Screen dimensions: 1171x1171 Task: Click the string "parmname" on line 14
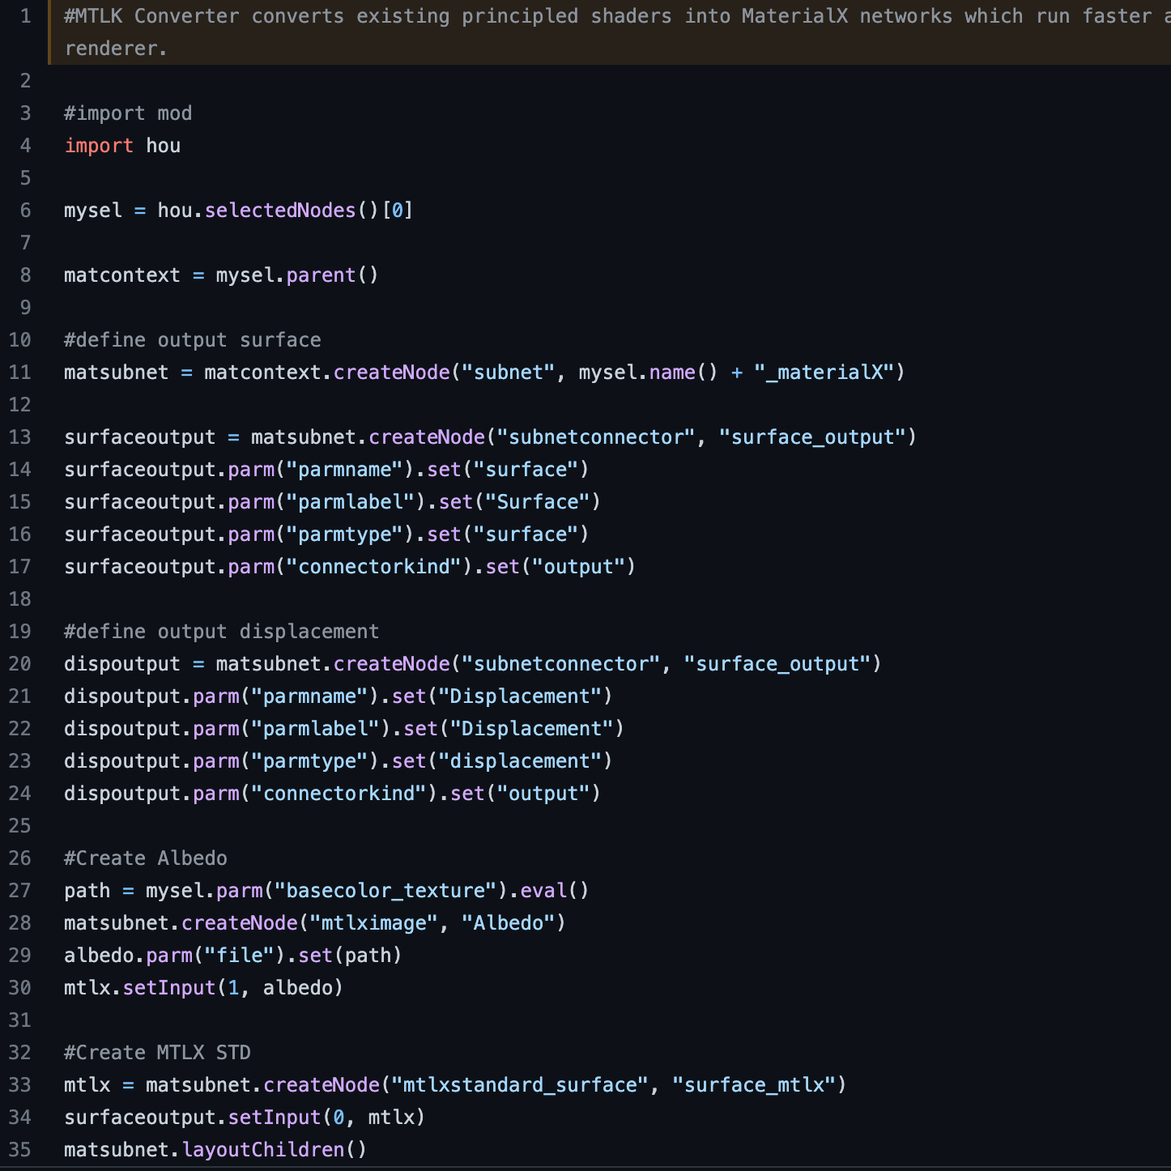(345, 470)
